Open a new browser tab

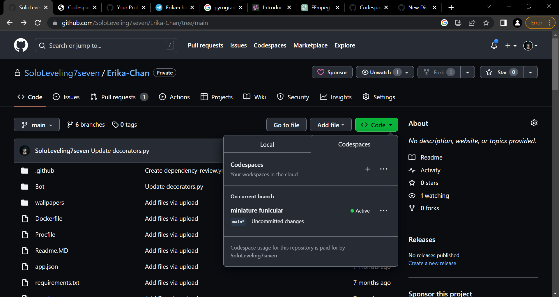pyautogui.click(x=451, y=8)
